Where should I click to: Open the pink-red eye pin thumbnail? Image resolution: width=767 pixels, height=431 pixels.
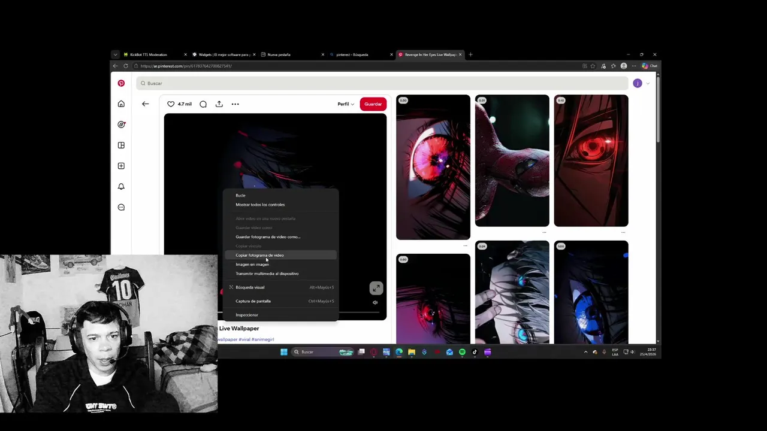point(433,167)
